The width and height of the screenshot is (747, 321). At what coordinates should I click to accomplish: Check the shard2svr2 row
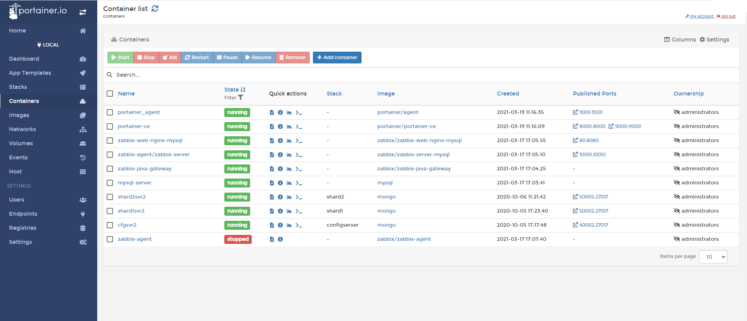110,197
